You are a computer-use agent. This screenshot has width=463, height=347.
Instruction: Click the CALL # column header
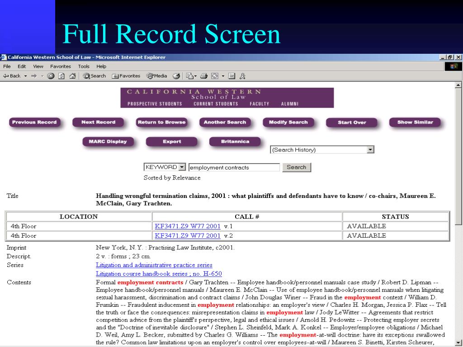tap(247, 216)
